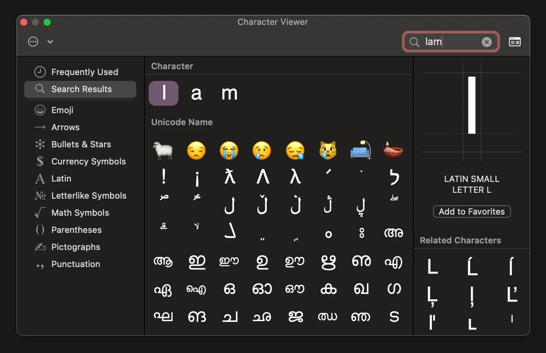This screenshot has width=546, height=353.
Task: Expand the chevron next to ellipsis button
Action: click(50, 42)
